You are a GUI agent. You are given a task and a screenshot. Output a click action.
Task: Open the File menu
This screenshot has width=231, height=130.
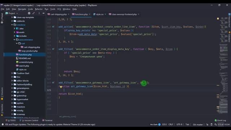pos(3,9)
